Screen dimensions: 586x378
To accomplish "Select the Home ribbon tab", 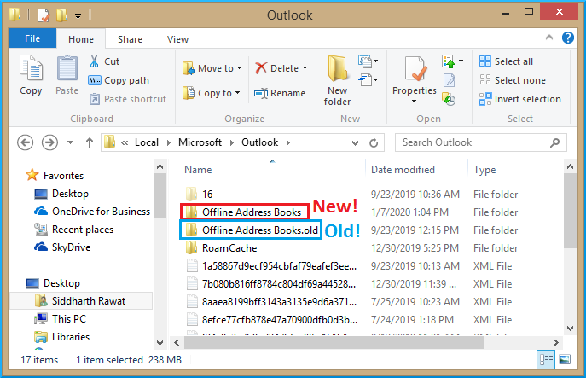I will (x=81, y=39).
